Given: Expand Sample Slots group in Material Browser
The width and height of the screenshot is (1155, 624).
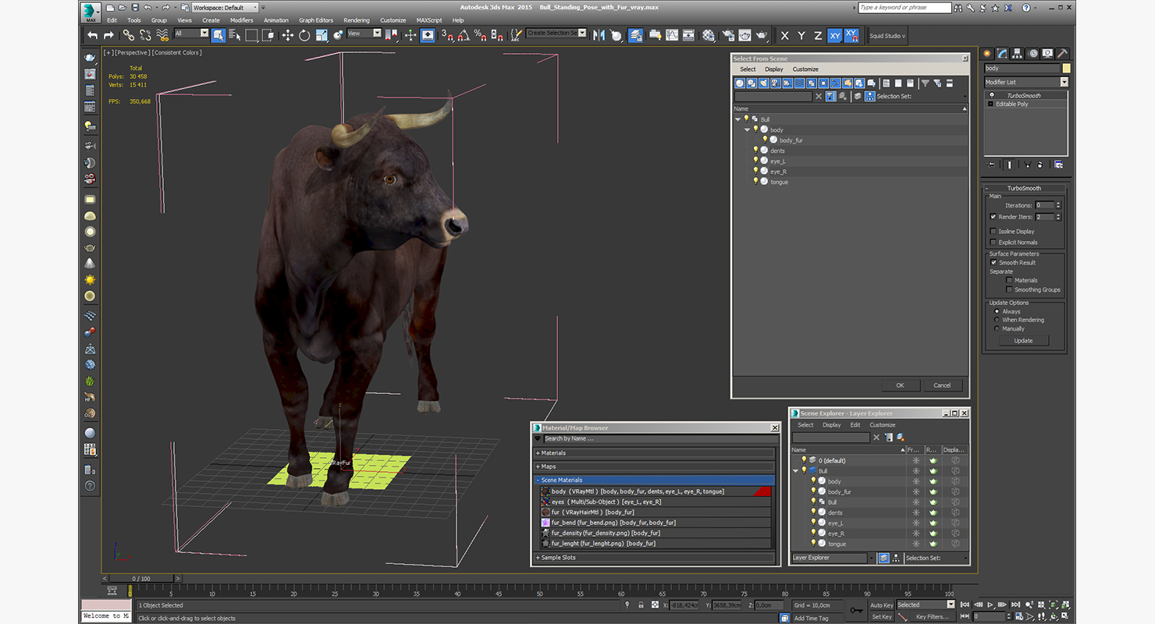Looking at the screenshot, I should [x=654, y=558].
